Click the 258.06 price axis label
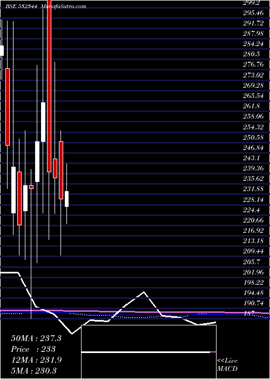 click(x=253, y=116)
